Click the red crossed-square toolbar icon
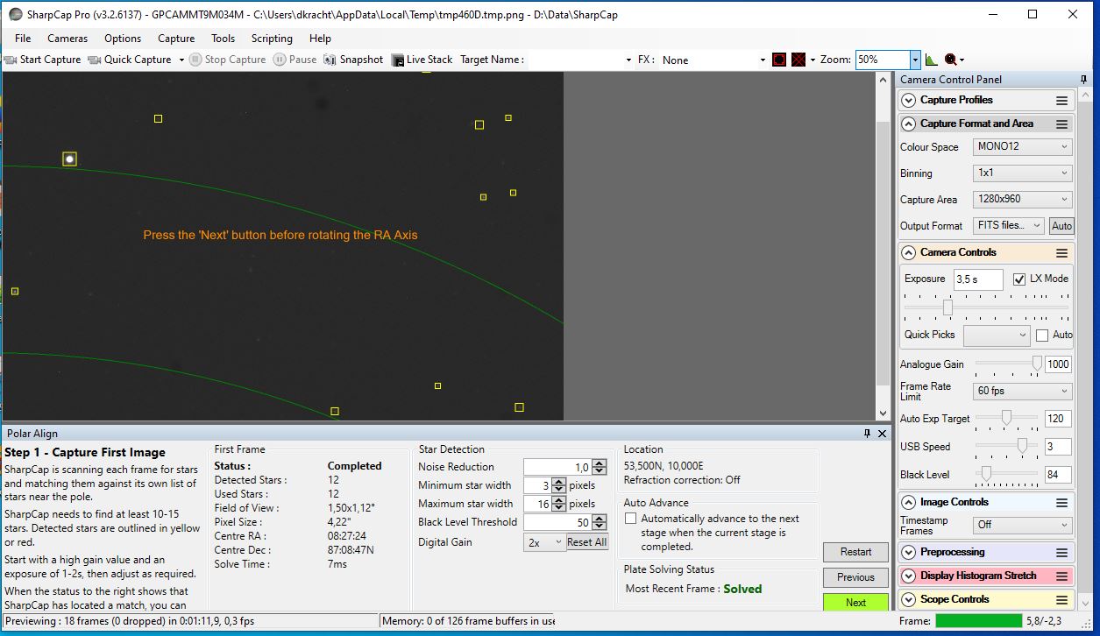Viewport: 1100px width, 636px height. click(x=798, y=60)
